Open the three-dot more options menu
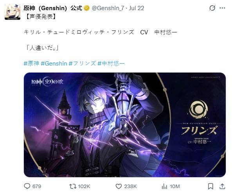 tap(222, 8)
